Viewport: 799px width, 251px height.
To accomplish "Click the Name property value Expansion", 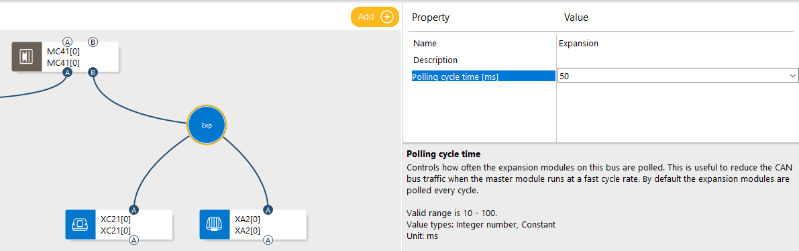I will pyautogui.click(x=578, y=44).
